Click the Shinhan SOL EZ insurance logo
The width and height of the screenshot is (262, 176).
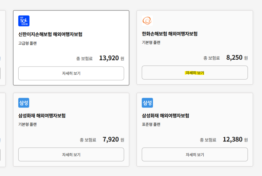click(24, 21)
